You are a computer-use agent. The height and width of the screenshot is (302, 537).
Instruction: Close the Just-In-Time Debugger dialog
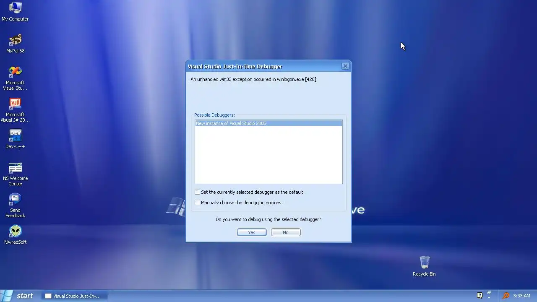tap(345, 66)
